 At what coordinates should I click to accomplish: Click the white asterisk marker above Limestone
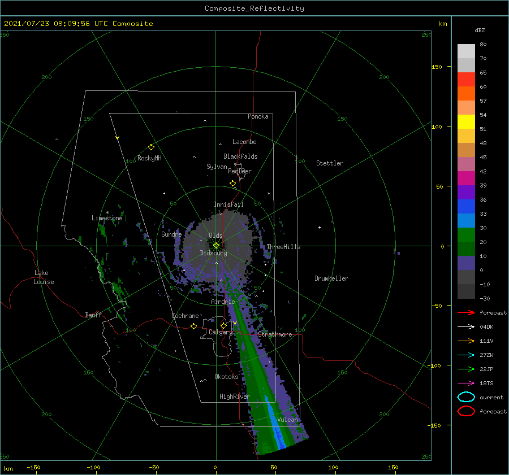click(107, 213)
